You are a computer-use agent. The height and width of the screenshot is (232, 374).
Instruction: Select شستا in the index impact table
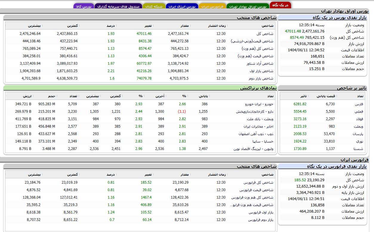(x=359, y=149)
